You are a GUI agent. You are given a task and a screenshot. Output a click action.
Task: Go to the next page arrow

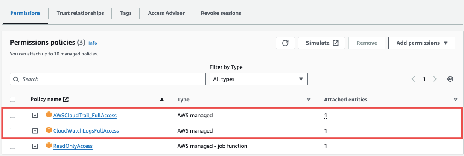tap(435, 79)
